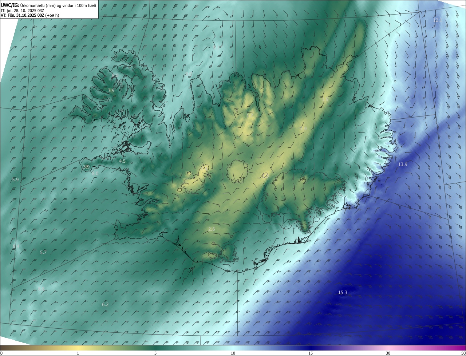This screenshot has width=466, height=356.
Task: Click the title text "Úrkomumætti (mm) og vindur i 100m hæð"
Action: click(x=58, y=5)
